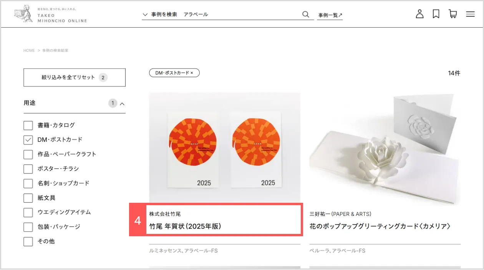Go to HOME breadcrumb
This screenshot has height=270, width=484.
(x=29, y=51)
